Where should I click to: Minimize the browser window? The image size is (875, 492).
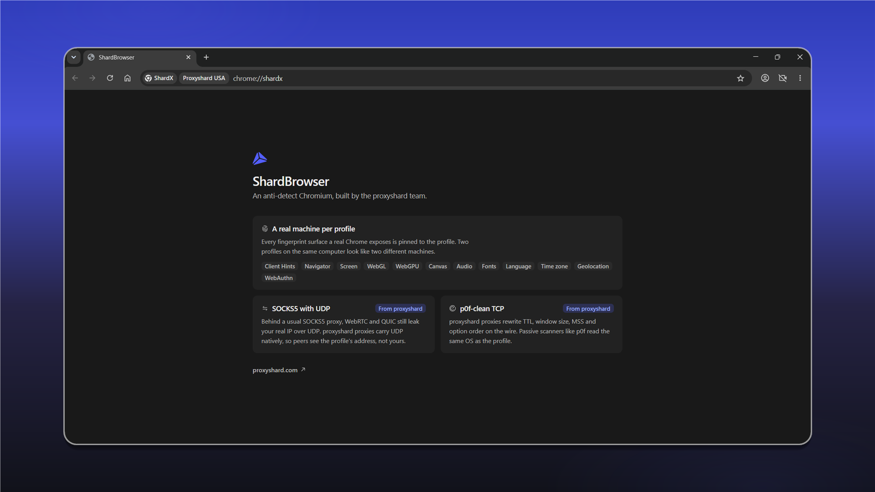point(756,57)
